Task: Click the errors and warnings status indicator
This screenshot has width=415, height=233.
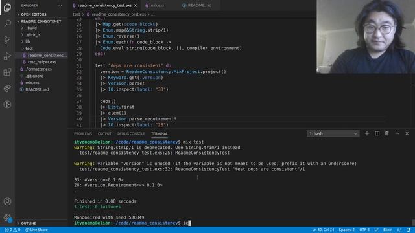Action: click(12, 230)
